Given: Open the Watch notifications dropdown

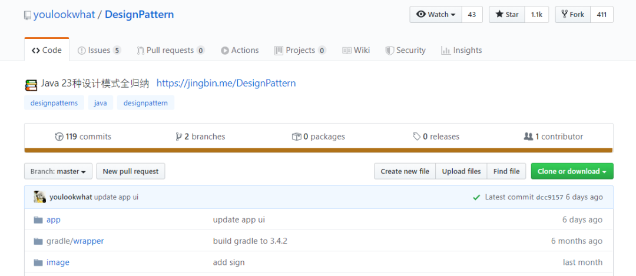Looking at the screenshot, I should point(436,15).
